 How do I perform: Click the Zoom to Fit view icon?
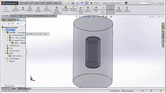click(77, 17)
